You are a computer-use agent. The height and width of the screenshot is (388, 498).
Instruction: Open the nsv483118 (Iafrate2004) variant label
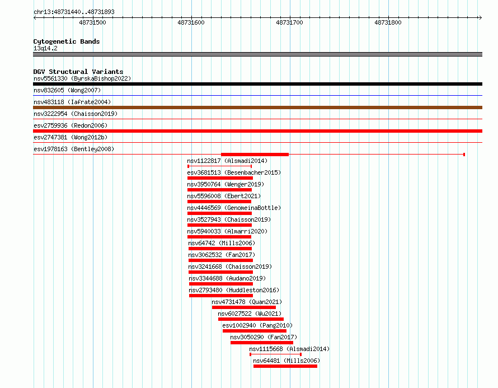(x=72, y=102)
